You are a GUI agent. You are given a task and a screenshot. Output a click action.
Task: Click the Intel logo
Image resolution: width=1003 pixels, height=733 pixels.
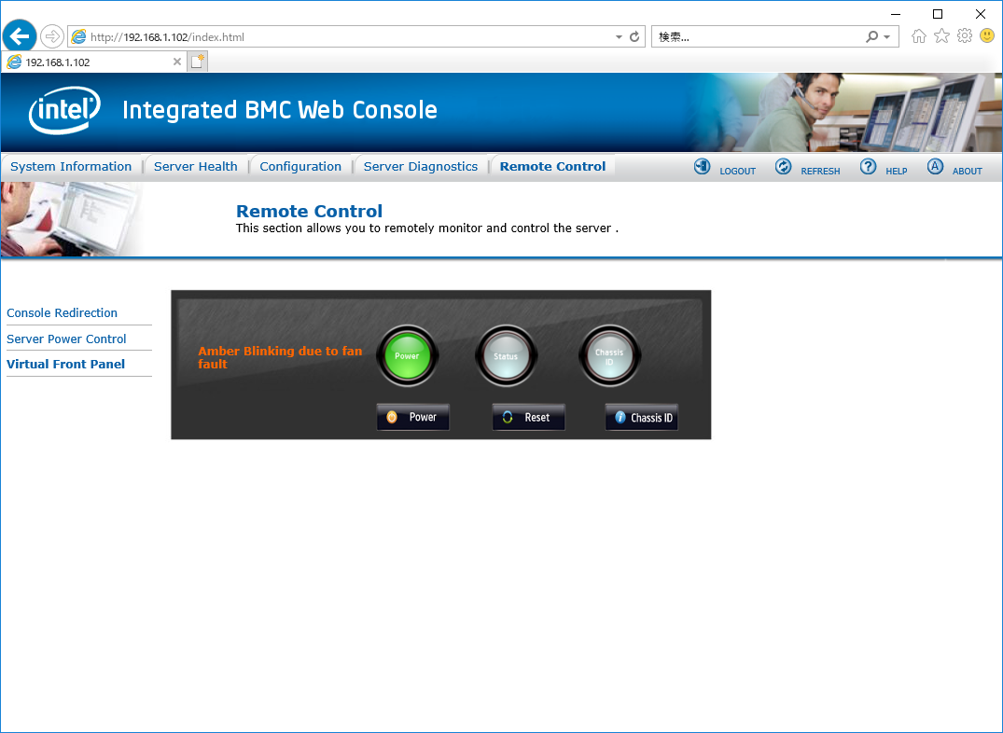[x=64, y=112]
